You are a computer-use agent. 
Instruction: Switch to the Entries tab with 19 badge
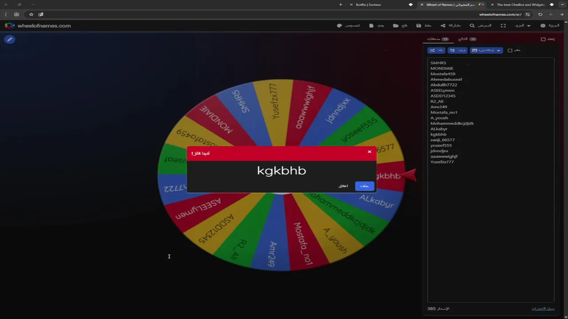[x=438, y=39]
